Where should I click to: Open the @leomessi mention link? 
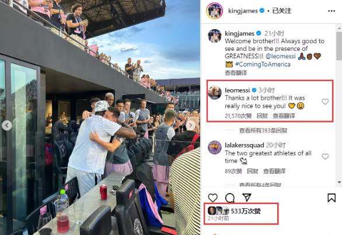click(x=281, y=56)
